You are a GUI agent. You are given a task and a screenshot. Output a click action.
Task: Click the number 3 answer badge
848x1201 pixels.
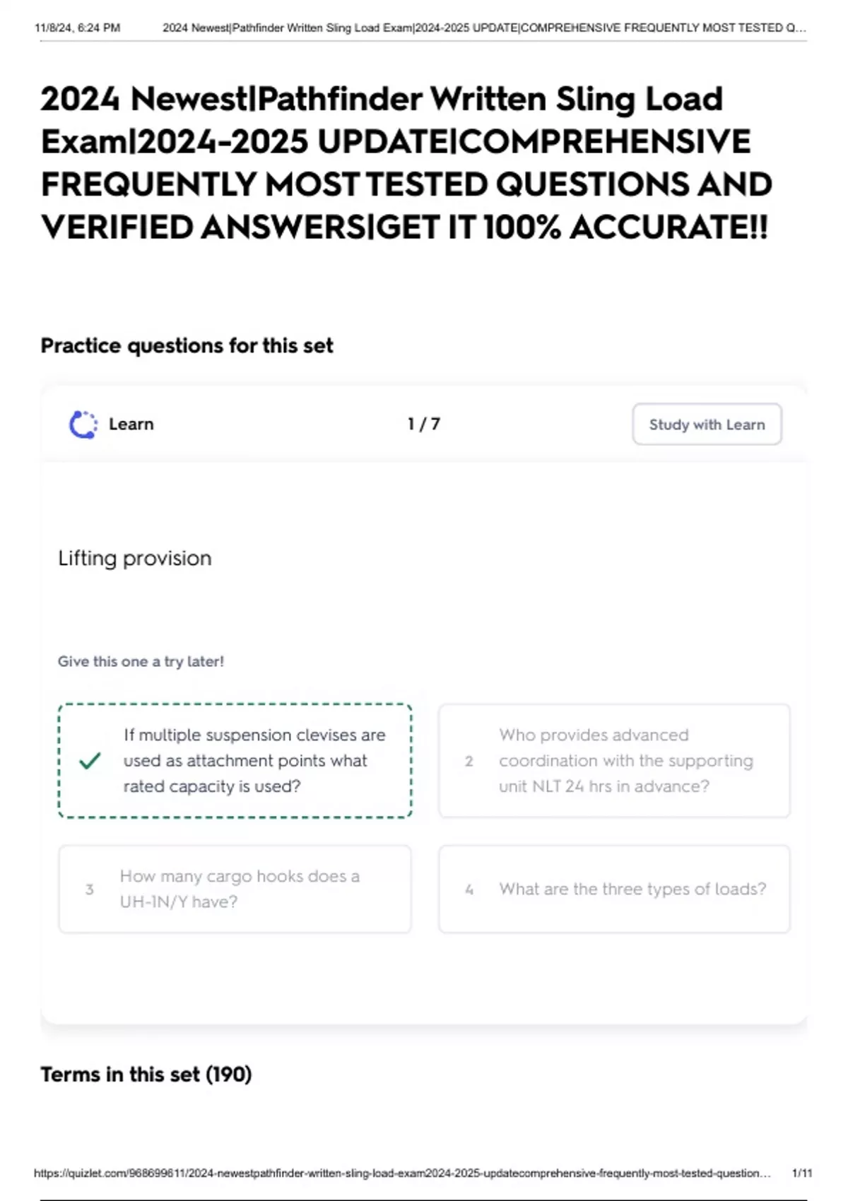click(89, 889)
